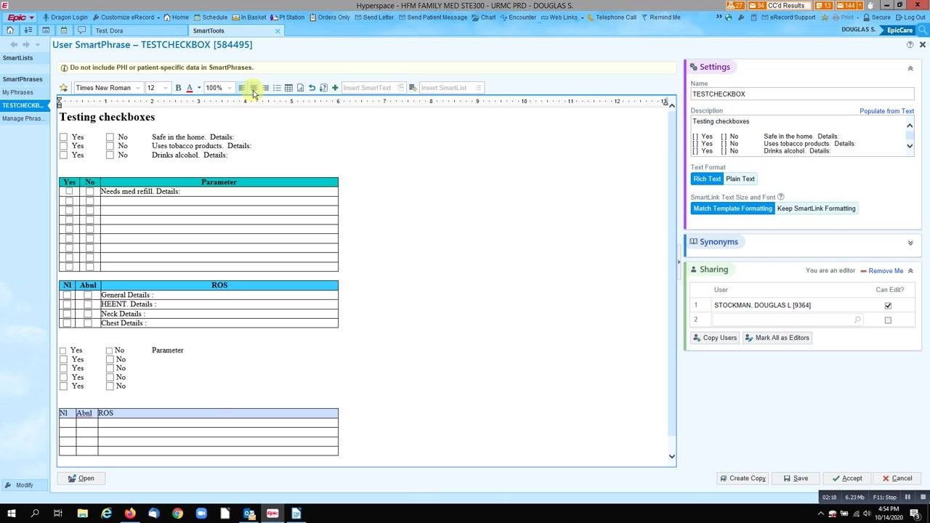Click the green plus add icon
This screenshot has width=930, height=523.
335,88
